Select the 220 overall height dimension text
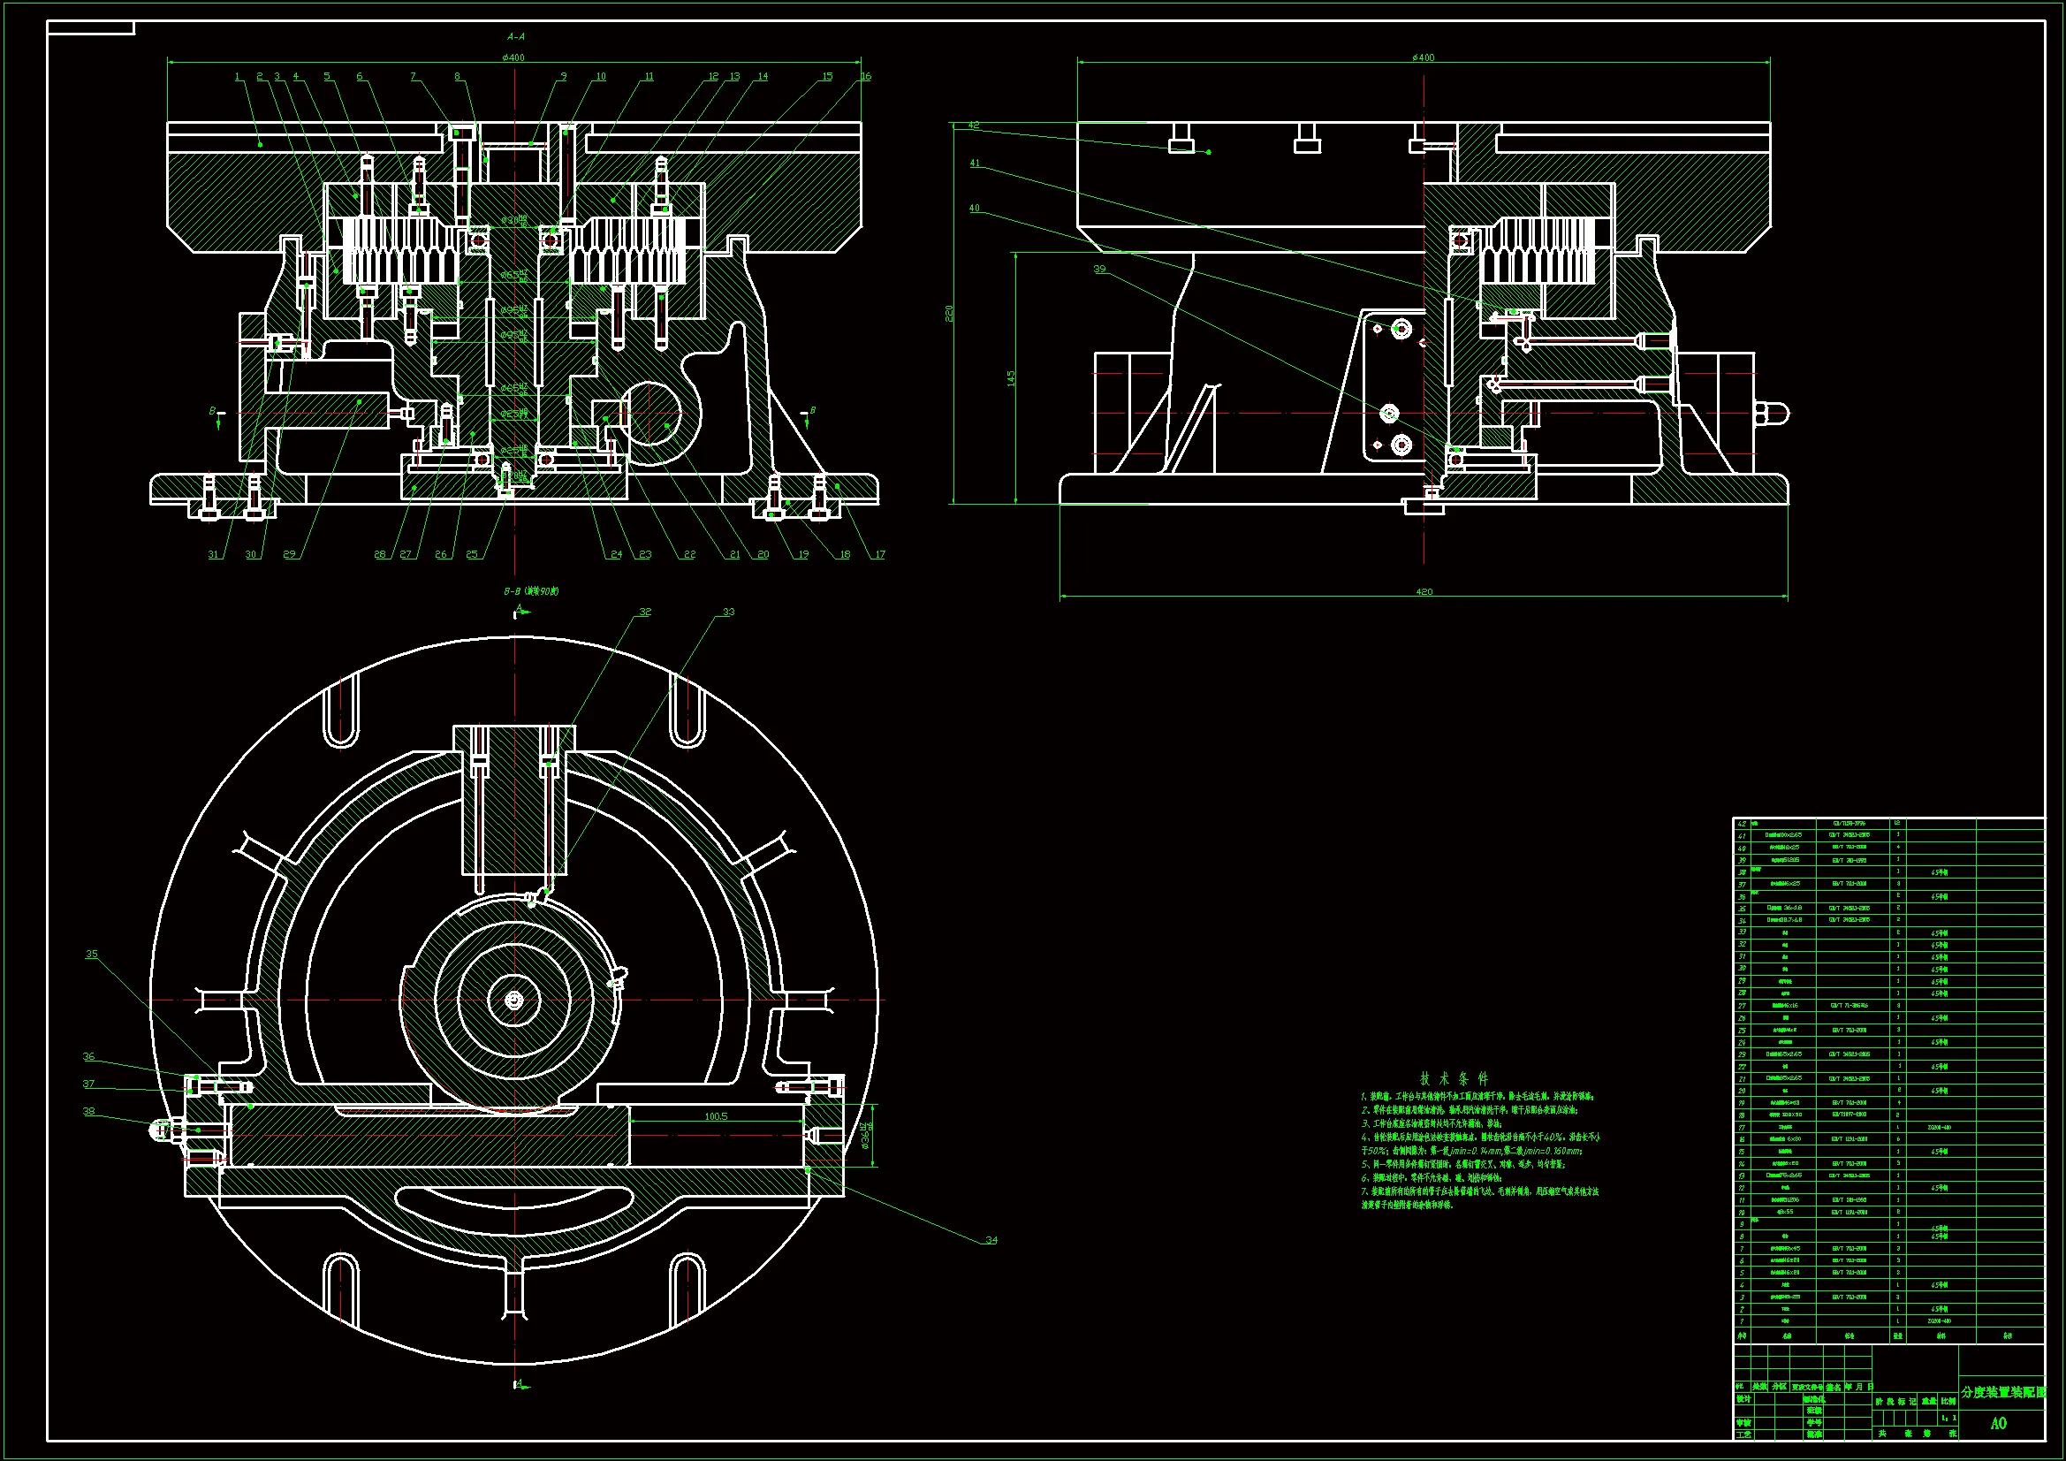 pyautogui.click(x=949, y=313)
